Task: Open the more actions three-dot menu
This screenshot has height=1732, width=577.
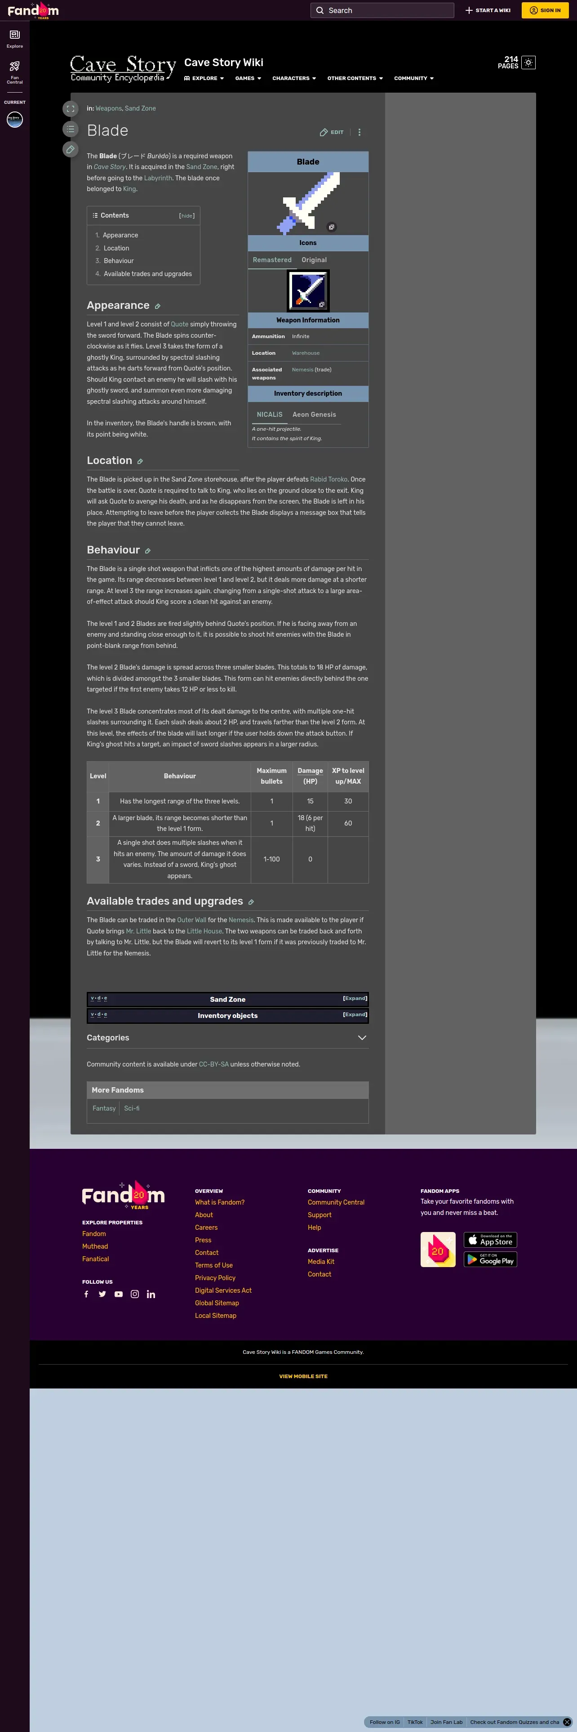Action: 360,133
